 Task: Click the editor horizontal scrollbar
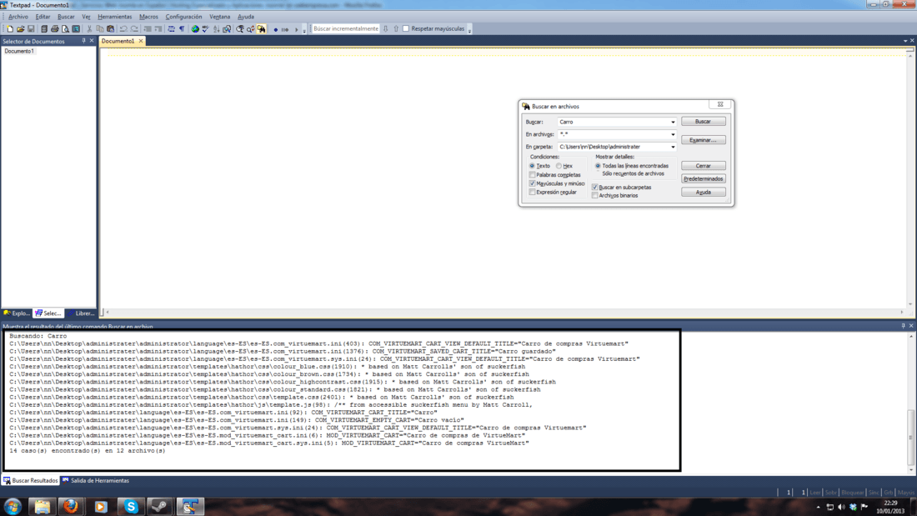point(504,313)
